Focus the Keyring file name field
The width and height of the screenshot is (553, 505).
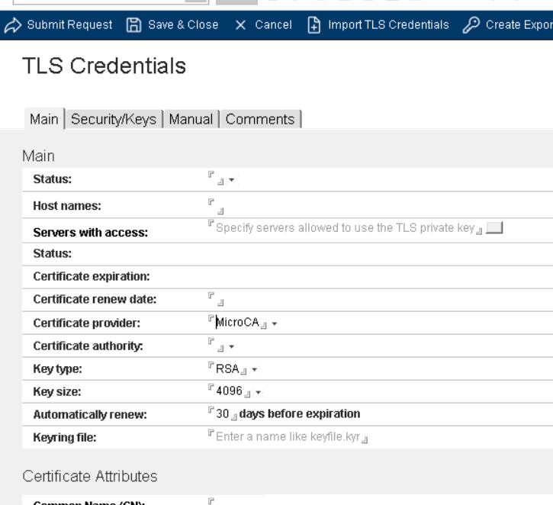point(288,436)
